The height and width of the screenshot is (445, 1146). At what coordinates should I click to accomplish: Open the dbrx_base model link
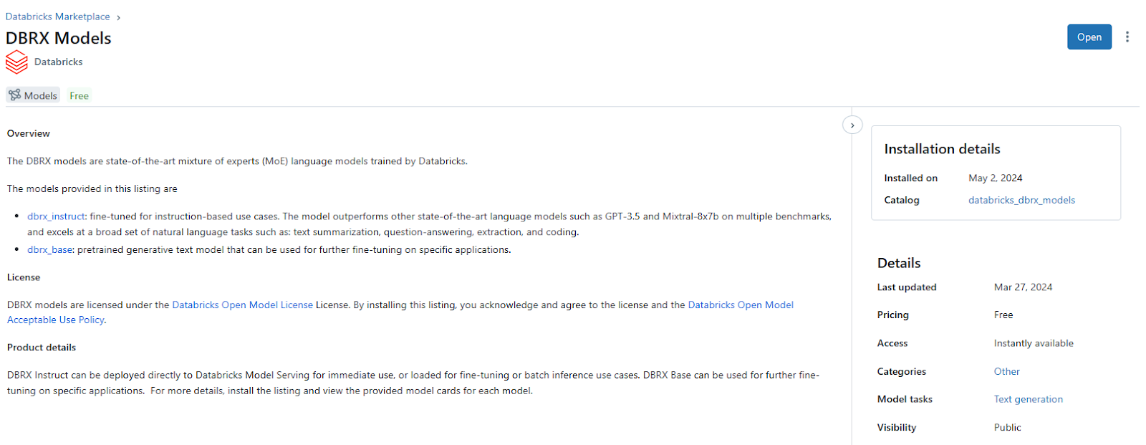point(50,250)
